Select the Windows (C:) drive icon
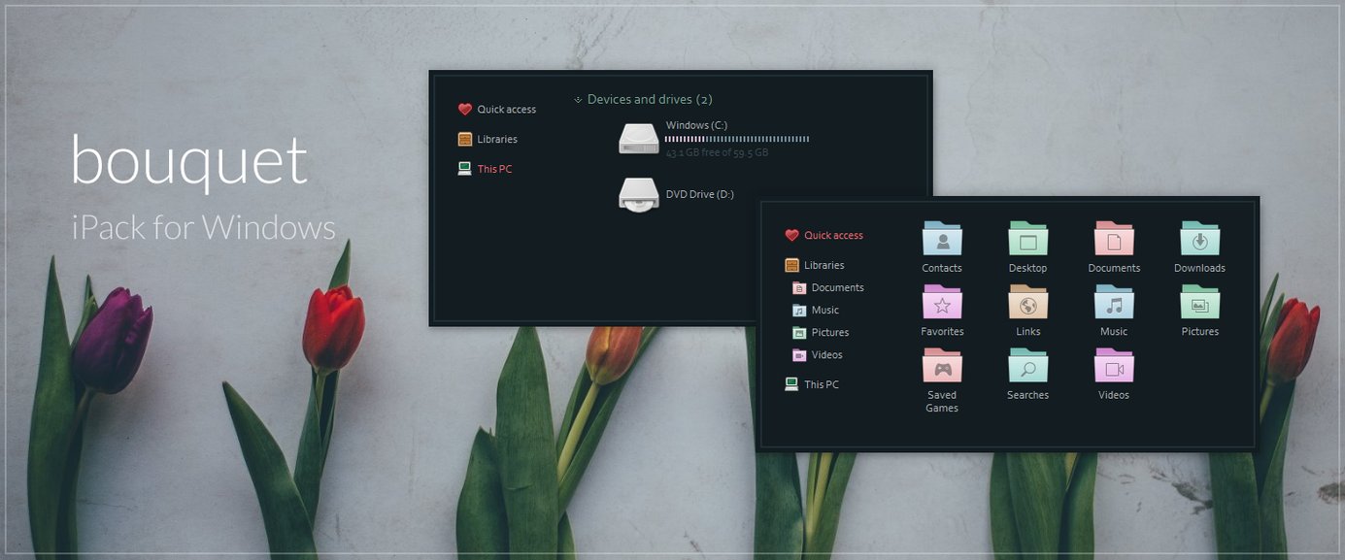The height and width of the screenshot is (560, 1345). [639, 139]
